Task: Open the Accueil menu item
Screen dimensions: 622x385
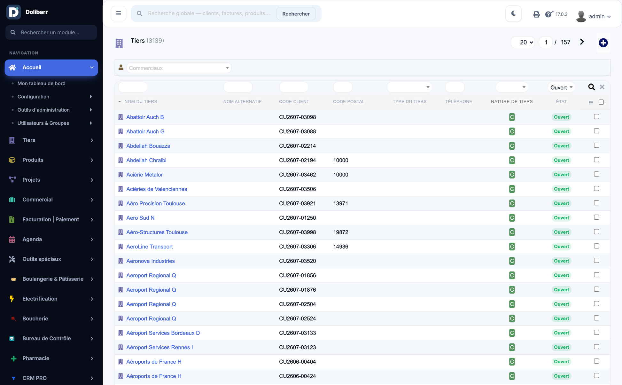Action: click(x=51, y=67)
